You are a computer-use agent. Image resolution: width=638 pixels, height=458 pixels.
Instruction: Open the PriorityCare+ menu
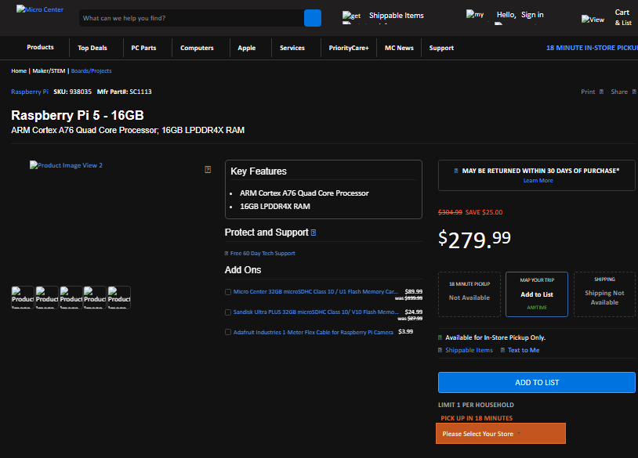[x=349, y=48]
